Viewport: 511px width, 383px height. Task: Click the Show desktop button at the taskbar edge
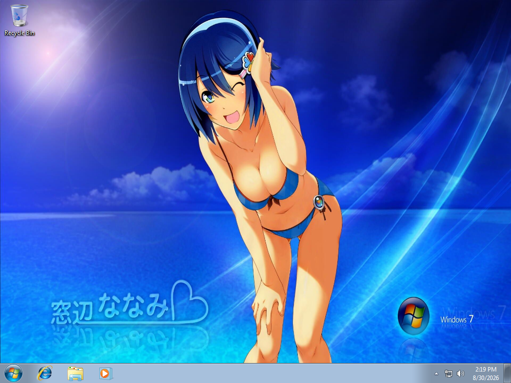point(507,373)
